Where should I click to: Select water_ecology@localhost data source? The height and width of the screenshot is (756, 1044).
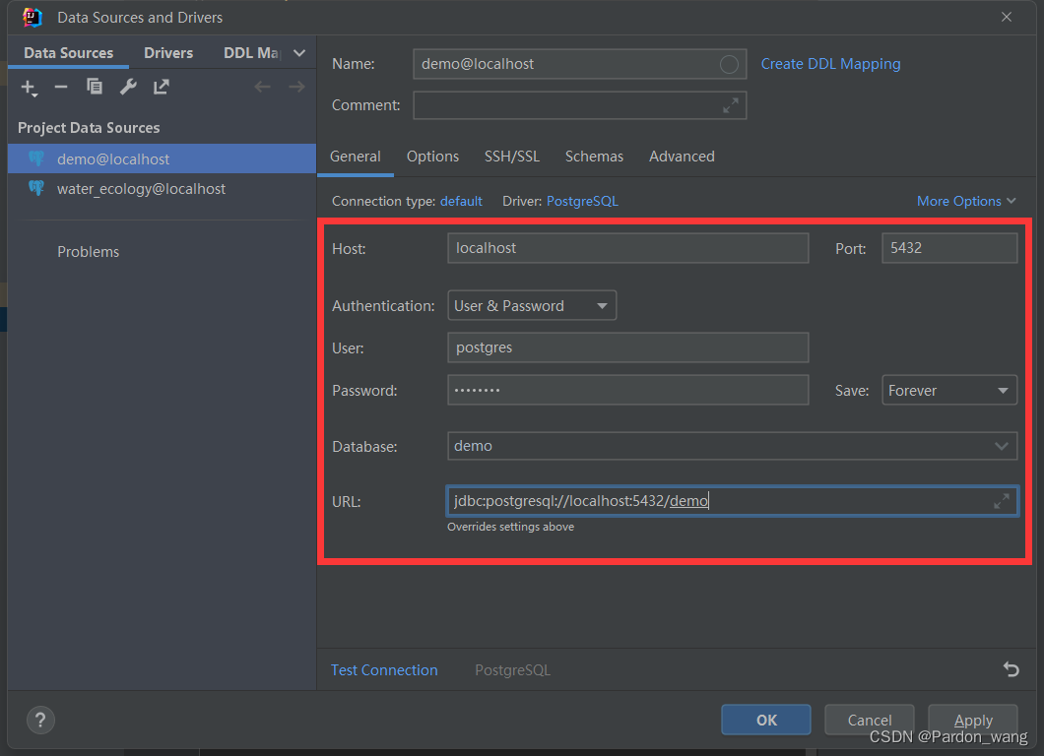click(162, 188)
